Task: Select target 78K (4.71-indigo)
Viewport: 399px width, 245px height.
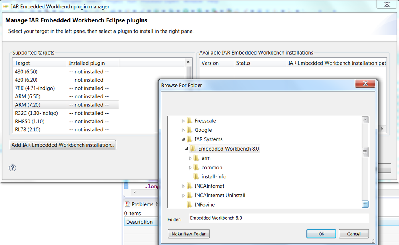Action: pyautogui.click(x=35, y=88)
